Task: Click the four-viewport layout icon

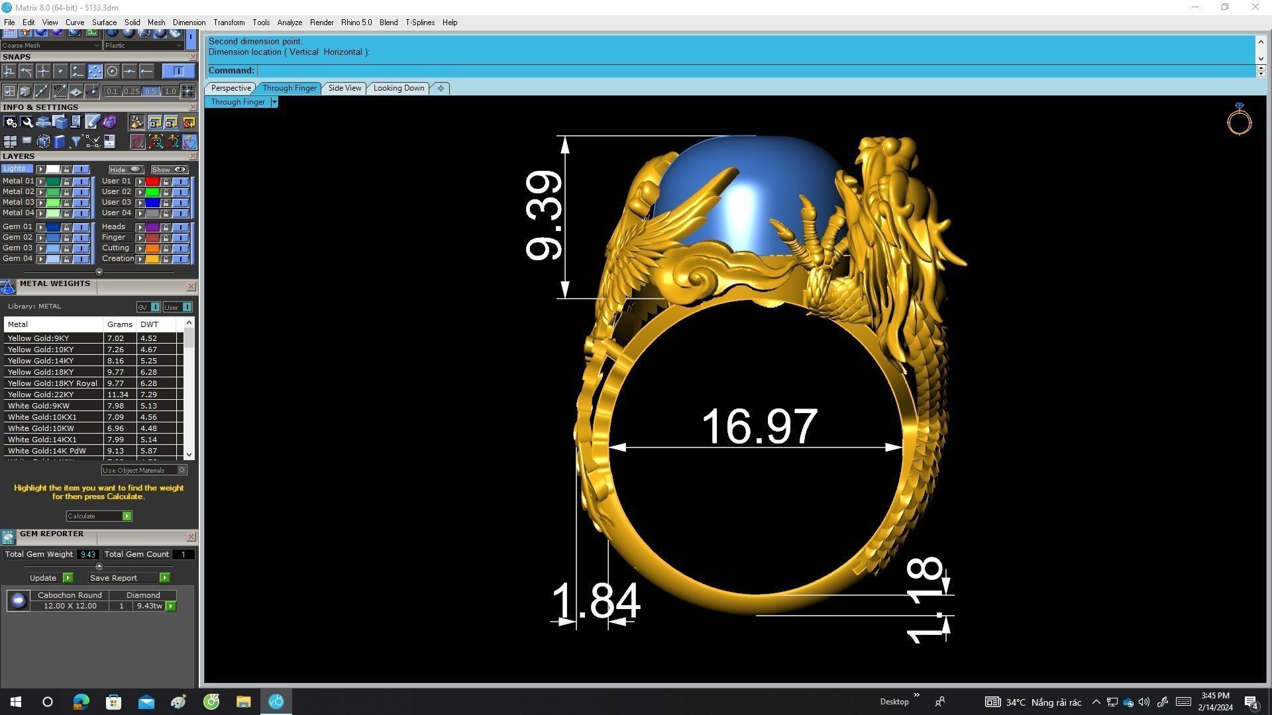Action: (11, 142)
